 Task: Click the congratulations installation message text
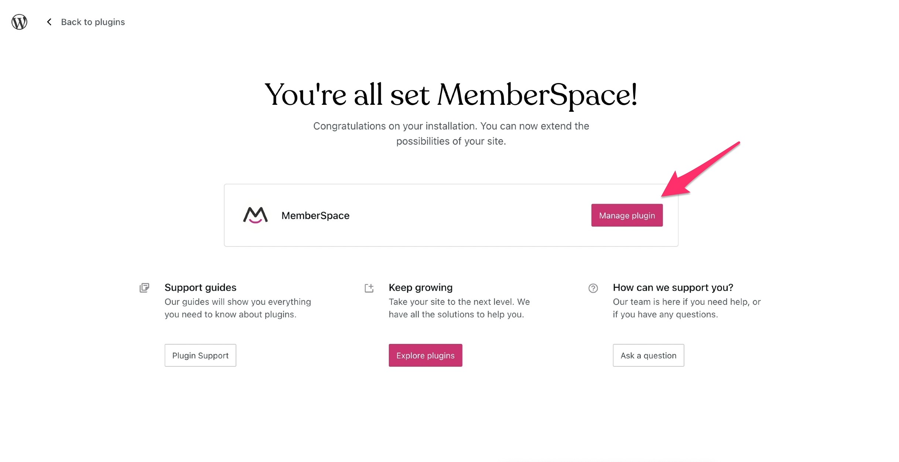click(451, 133)
